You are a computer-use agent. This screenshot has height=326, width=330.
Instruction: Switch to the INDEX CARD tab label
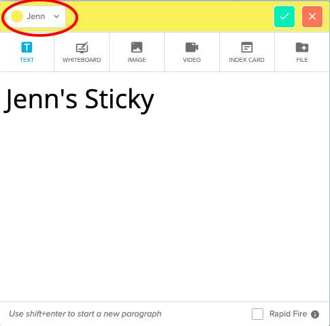pyautogui.click(x=247, y=60)
